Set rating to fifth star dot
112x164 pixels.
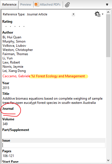click(24, 27)
